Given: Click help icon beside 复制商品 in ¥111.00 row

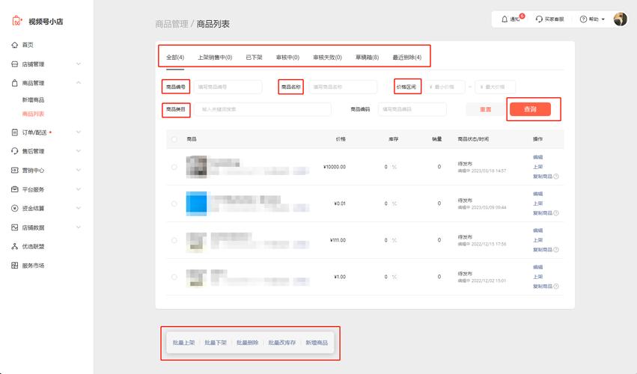Looking at the screenshot, I should (556, 249).
